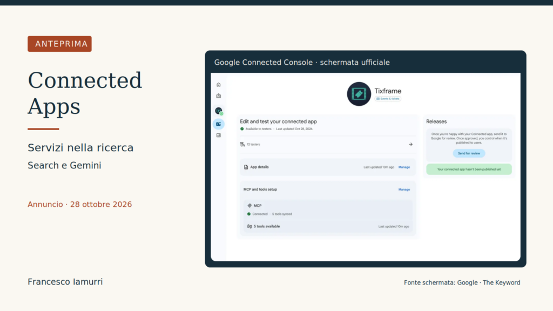
Task: Select the Releases review instructions paragraph
Action: [x=469, y=138]
